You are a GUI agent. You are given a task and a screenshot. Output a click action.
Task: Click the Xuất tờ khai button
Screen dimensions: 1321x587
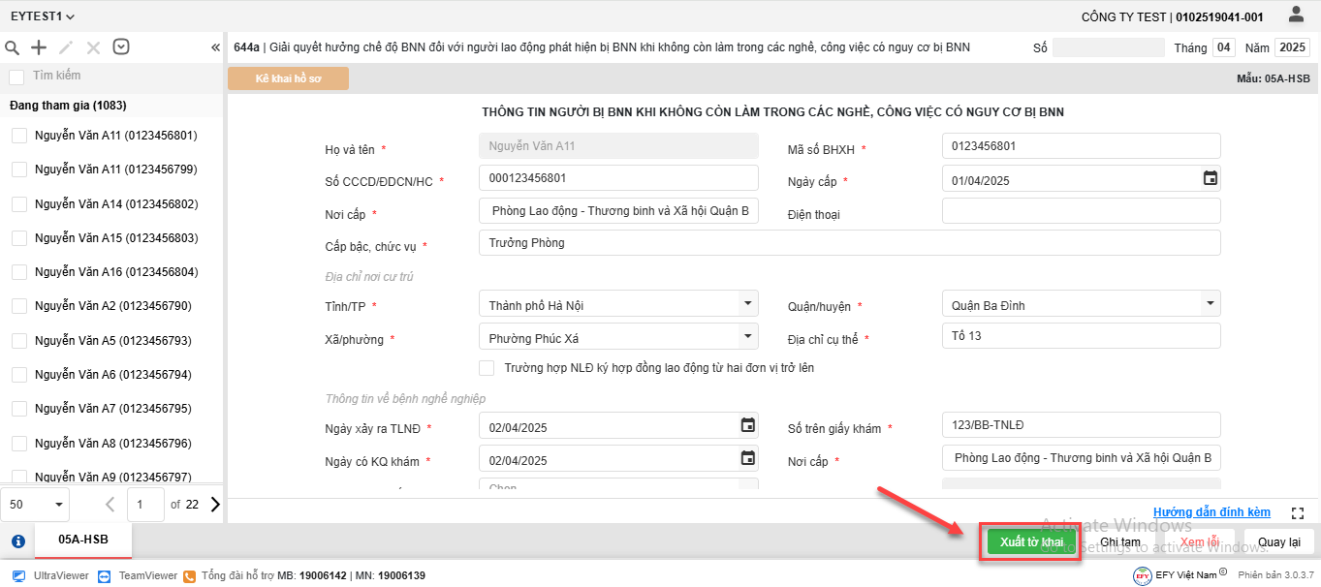coord(1031,541)
